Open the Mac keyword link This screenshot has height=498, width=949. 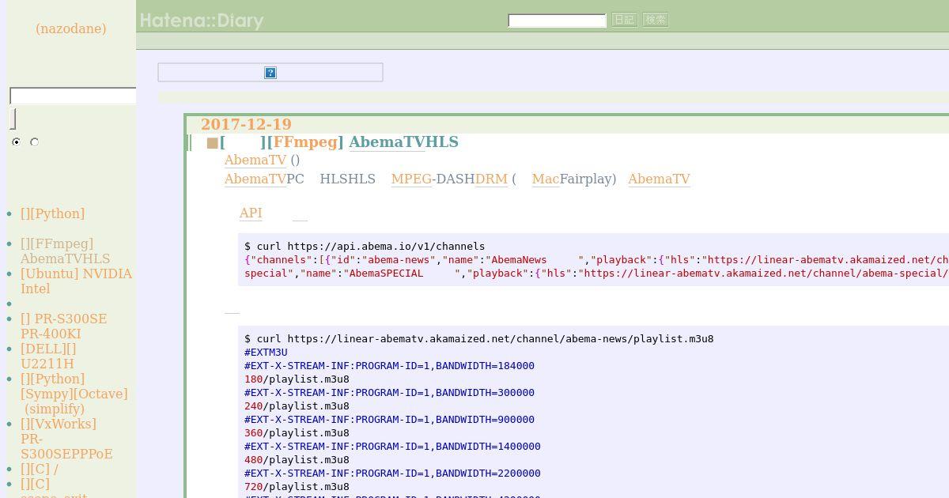(546, 179)
